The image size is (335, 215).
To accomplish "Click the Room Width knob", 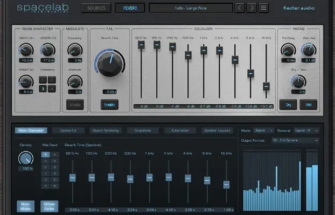I will (26, 51).
